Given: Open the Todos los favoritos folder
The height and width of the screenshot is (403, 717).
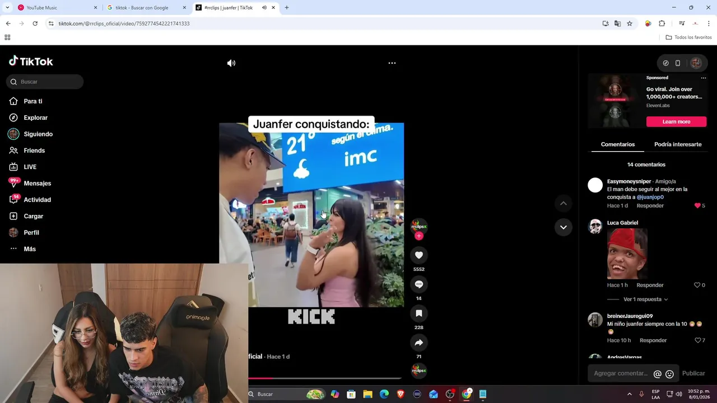Looking at the screenshot, I should 688,38.
